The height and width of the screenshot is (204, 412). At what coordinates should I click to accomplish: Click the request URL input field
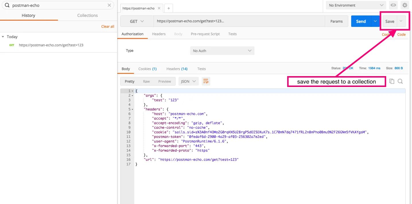239,21
